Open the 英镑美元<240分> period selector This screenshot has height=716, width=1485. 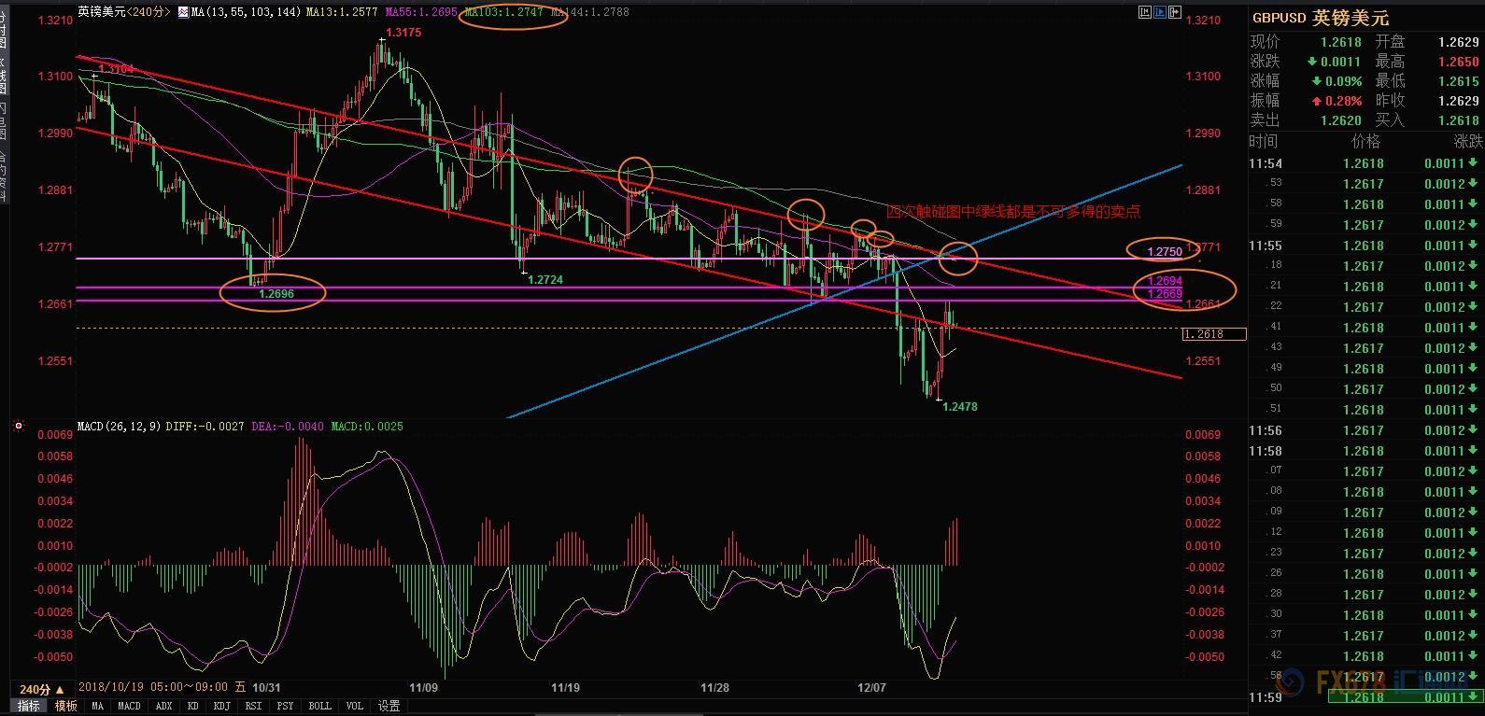[123, 13]
